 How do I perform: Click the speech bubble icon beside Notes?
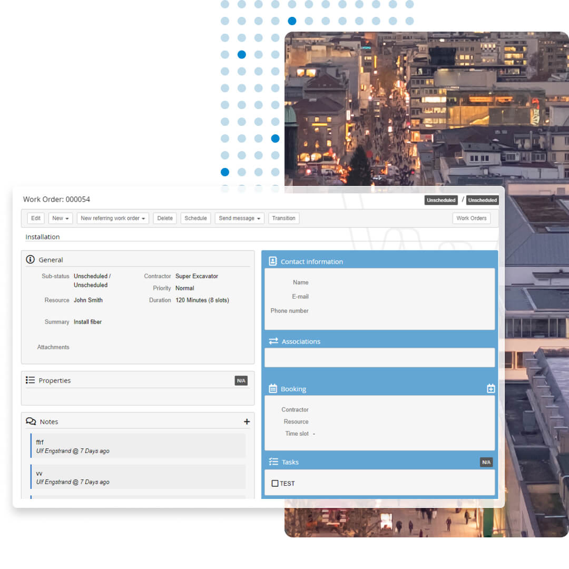31,421
